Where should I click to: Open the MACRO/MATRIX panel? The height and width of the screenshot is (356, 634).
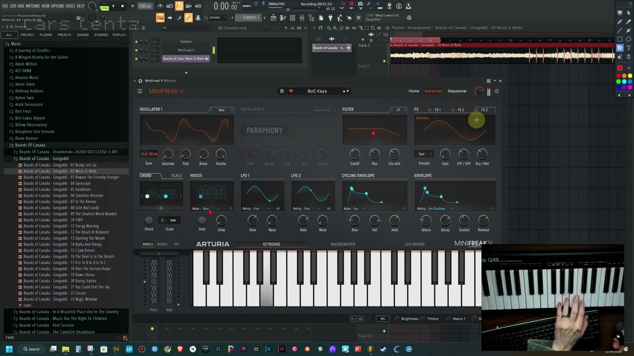343,244
